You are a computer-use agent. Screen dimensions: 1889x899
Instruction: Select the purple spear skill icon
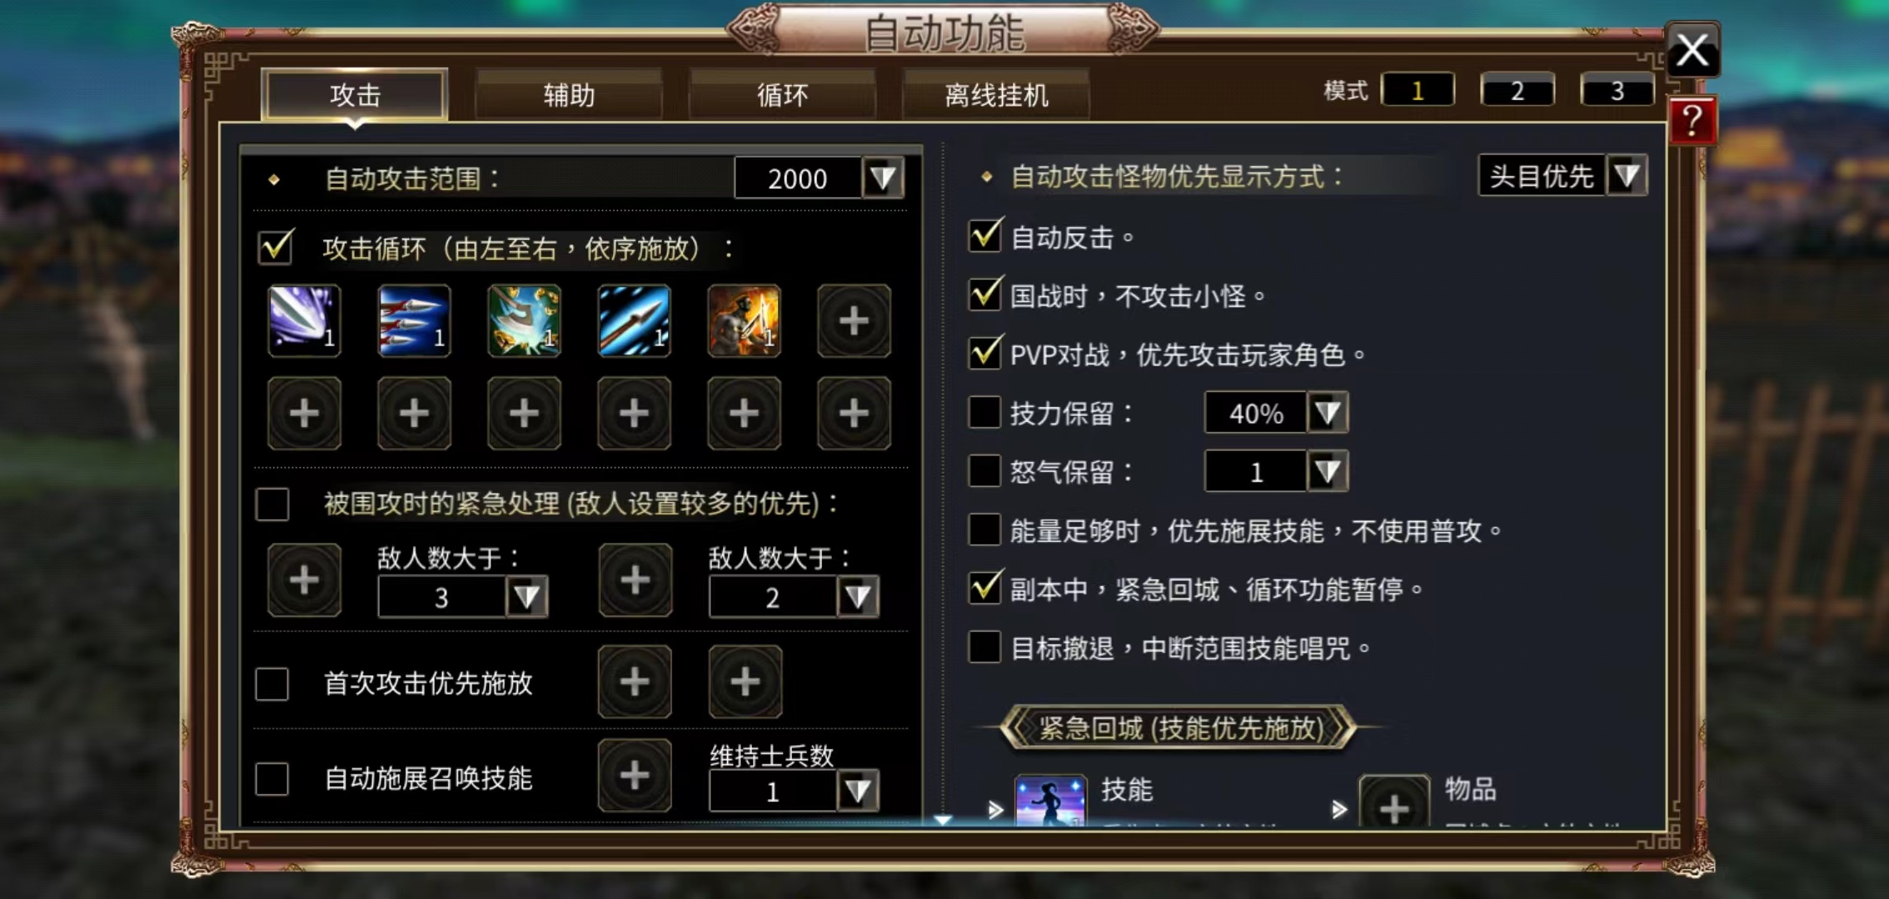(x=304, y=320)
